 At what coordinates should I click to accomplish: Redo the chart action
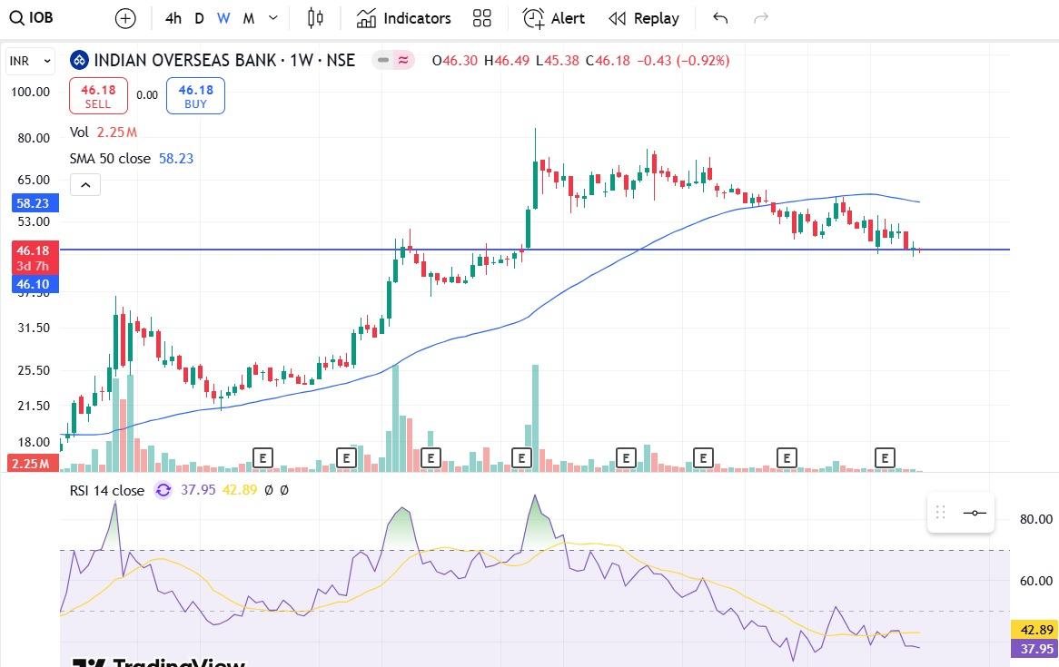pyautogui.click(x=761, y=18)
